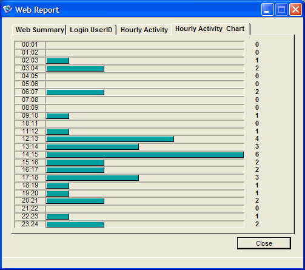This screenshot has width=305, height=270.
Task: Click the Web Report app icon in title bar
Action: (8, 9)
